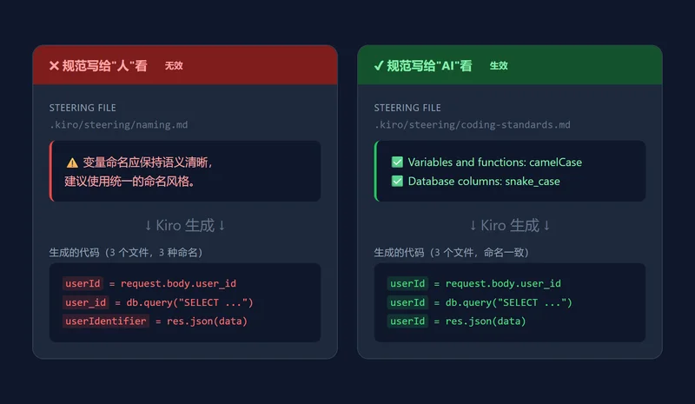Click the yellow warning triangle icon

click(72, 162)
